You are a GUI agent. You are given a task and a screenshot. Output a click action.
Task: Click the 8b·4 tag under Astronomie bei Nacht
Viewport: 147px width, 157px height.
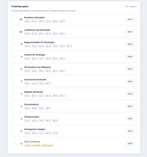pos(48,83)
